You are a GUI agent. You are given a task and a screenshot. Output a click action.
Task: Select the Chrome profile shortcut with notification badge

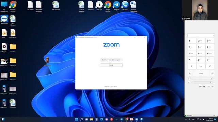coord(13,6)
